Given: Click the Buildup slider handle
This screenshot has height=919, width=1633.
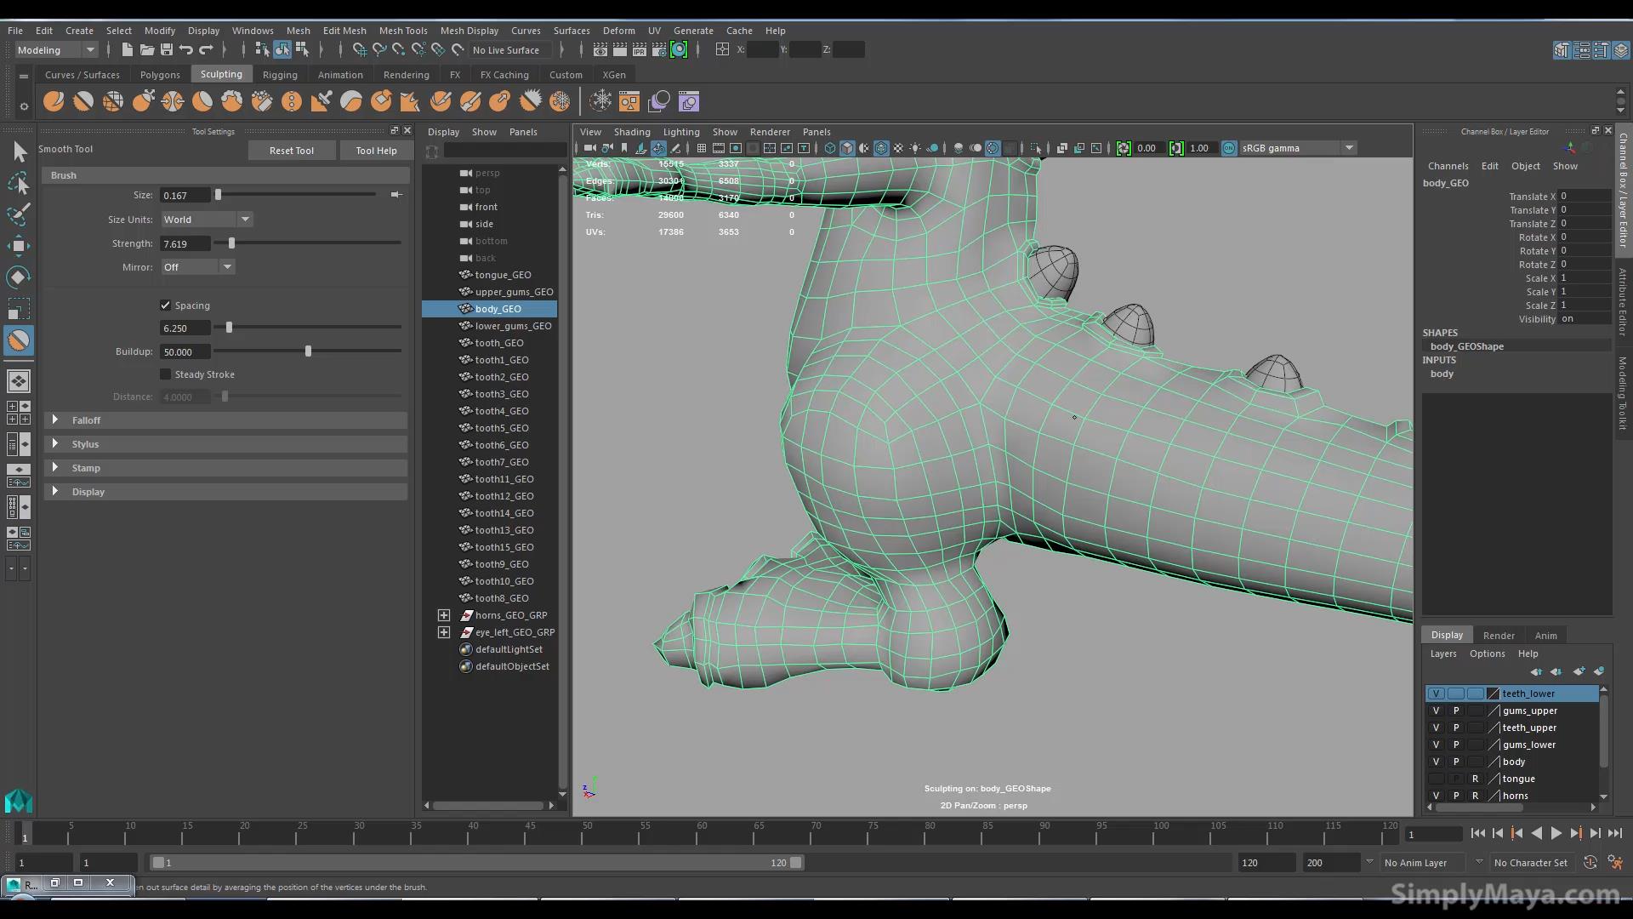Looking at the screenshot, I should coord(308,351).
